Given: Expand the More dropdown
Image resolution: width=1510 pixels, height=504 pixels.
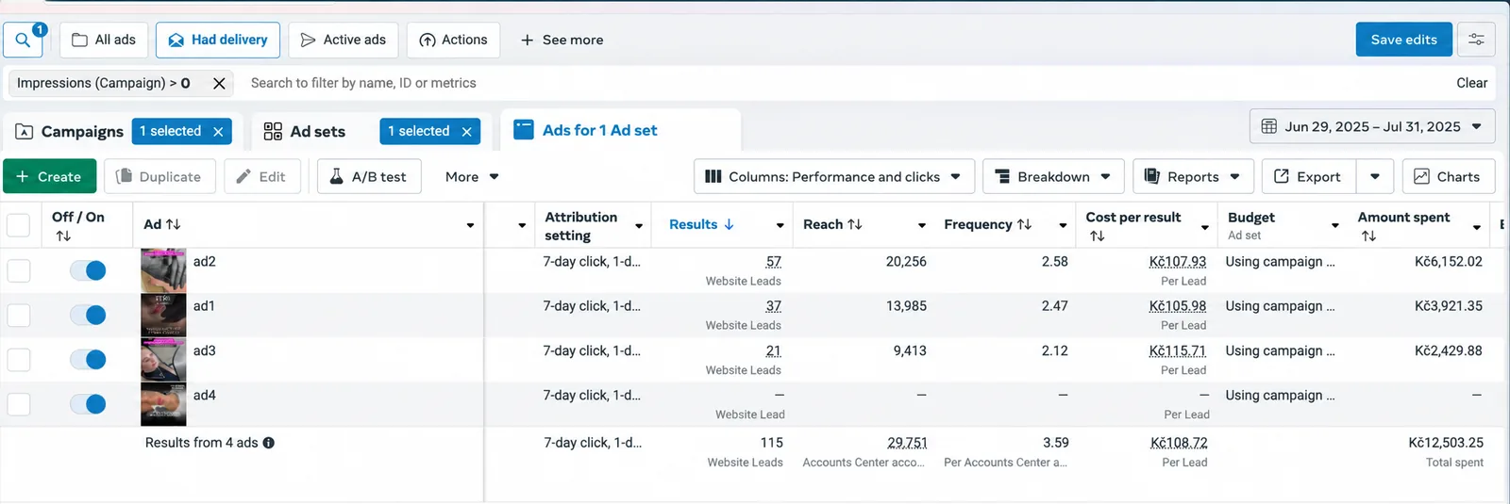Looking at the screenshot, I should coord(472,176).
